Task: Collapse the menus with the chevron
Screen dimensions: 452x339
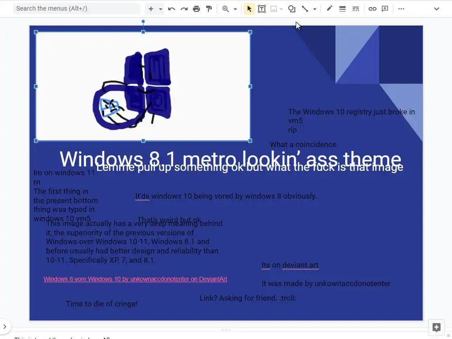Action: [x=437, y=9]
